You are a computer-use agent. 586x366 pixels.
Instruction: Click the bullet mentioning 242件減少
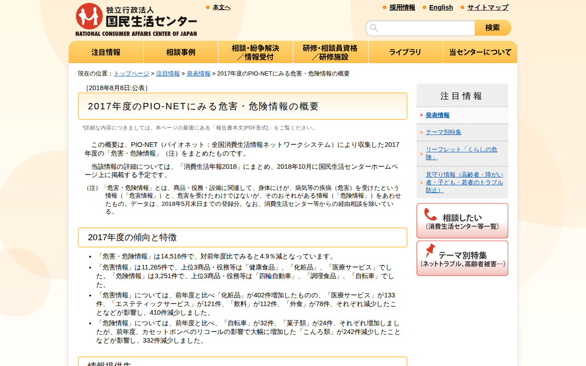pos(248,332)
